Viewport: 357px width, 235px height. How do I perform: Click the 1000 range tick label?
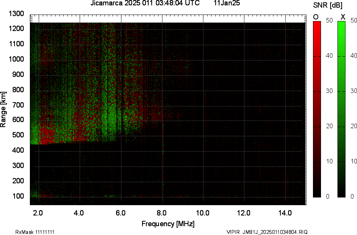tap(16, 59)
